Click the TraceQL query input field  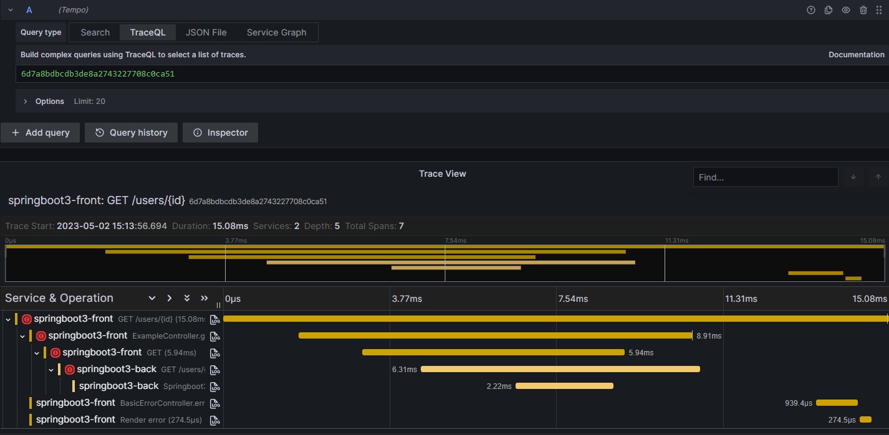click(x=452, y=73)
